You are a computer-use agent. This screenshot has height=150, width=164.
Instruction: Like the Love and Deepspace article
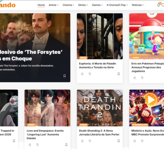tap(30, 145)
